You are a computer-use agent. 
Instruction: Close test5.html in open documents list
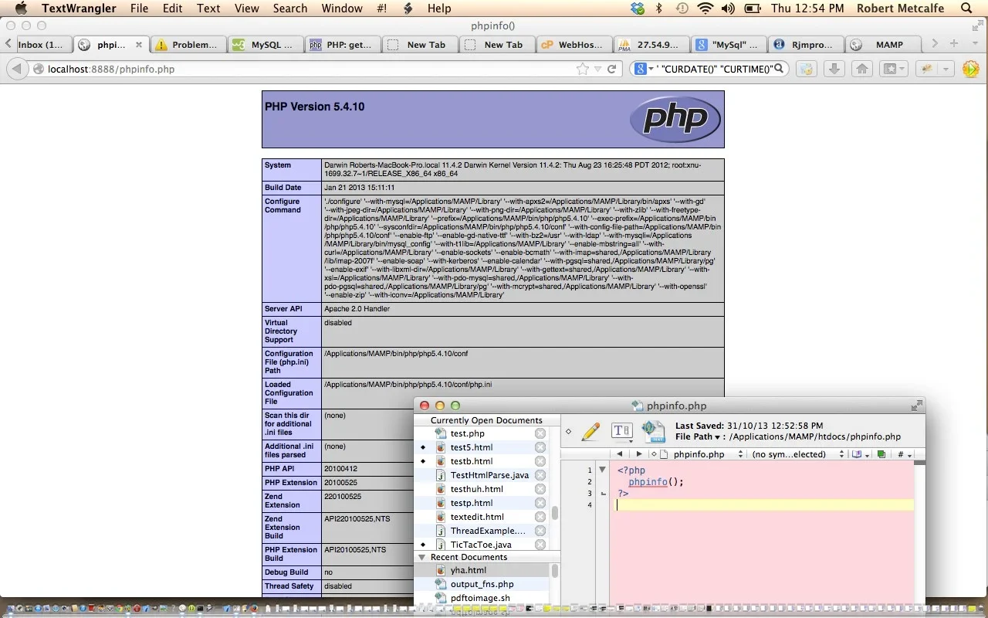(x=540, y=447)
